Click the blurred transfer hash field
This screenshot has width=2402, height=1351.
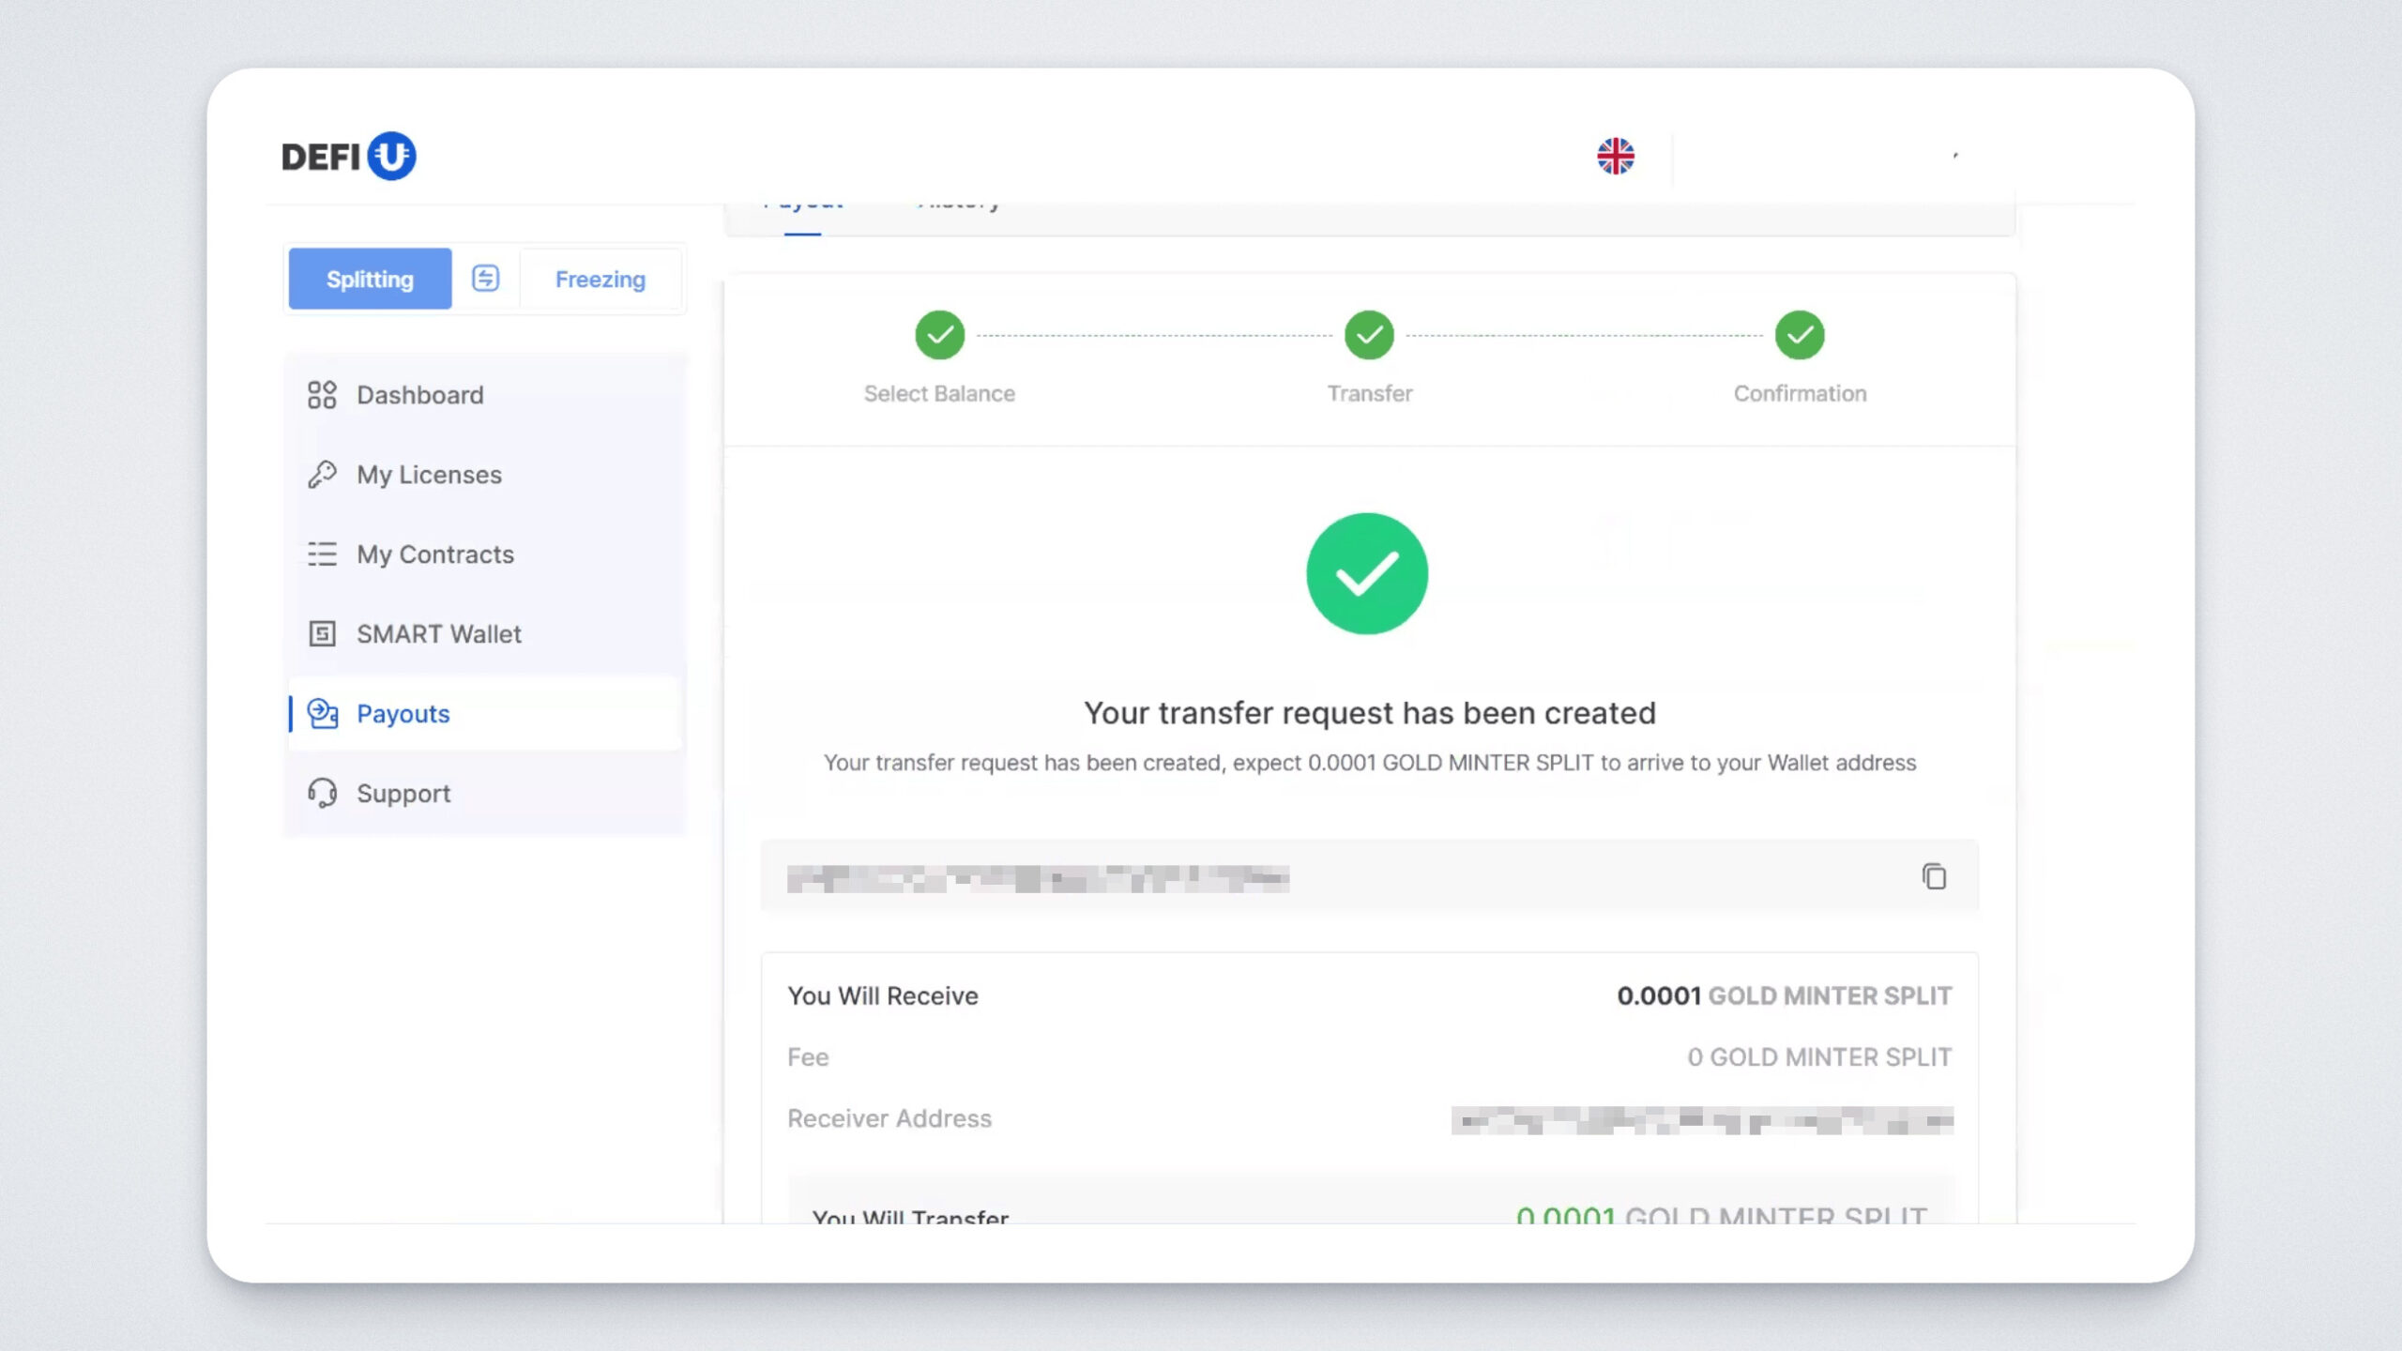tap(1038, 879)
